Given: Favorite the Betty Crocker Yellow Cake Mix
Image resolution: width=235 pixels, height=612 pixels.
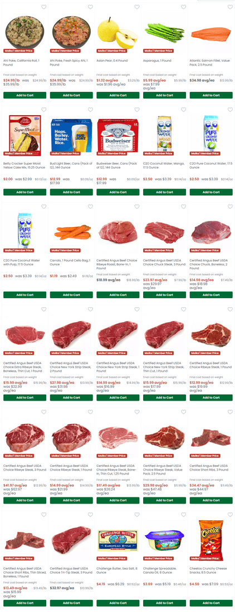Looking at the screenshot, I should [x=44, y=110].
